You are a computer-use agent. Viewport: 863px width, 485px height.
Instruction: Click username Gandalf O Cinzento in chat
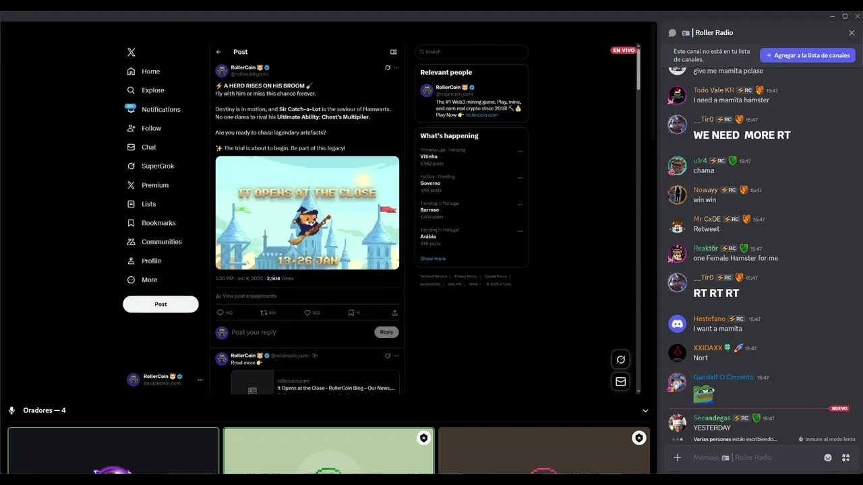[x=723, y=377]
